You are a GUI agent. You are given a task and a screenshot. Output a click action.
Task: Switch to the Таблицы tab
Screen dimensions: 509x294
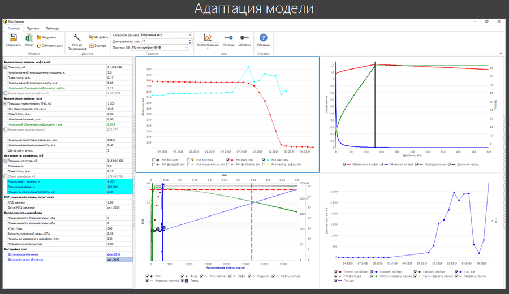coord(52,29)
